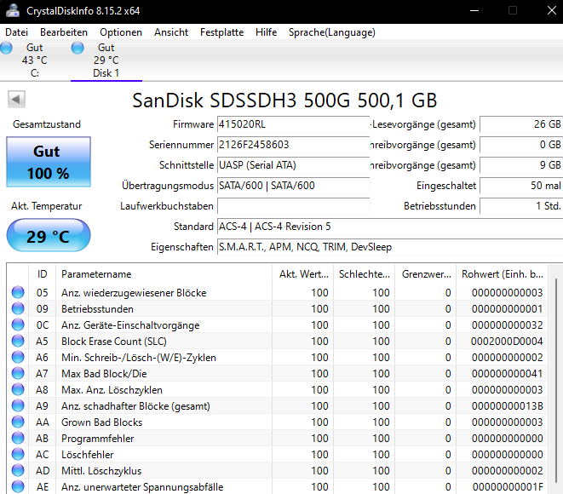This screenshot has height=494, width=563.
Task: Click status orb for ID AE row
Action: (18, 486)
